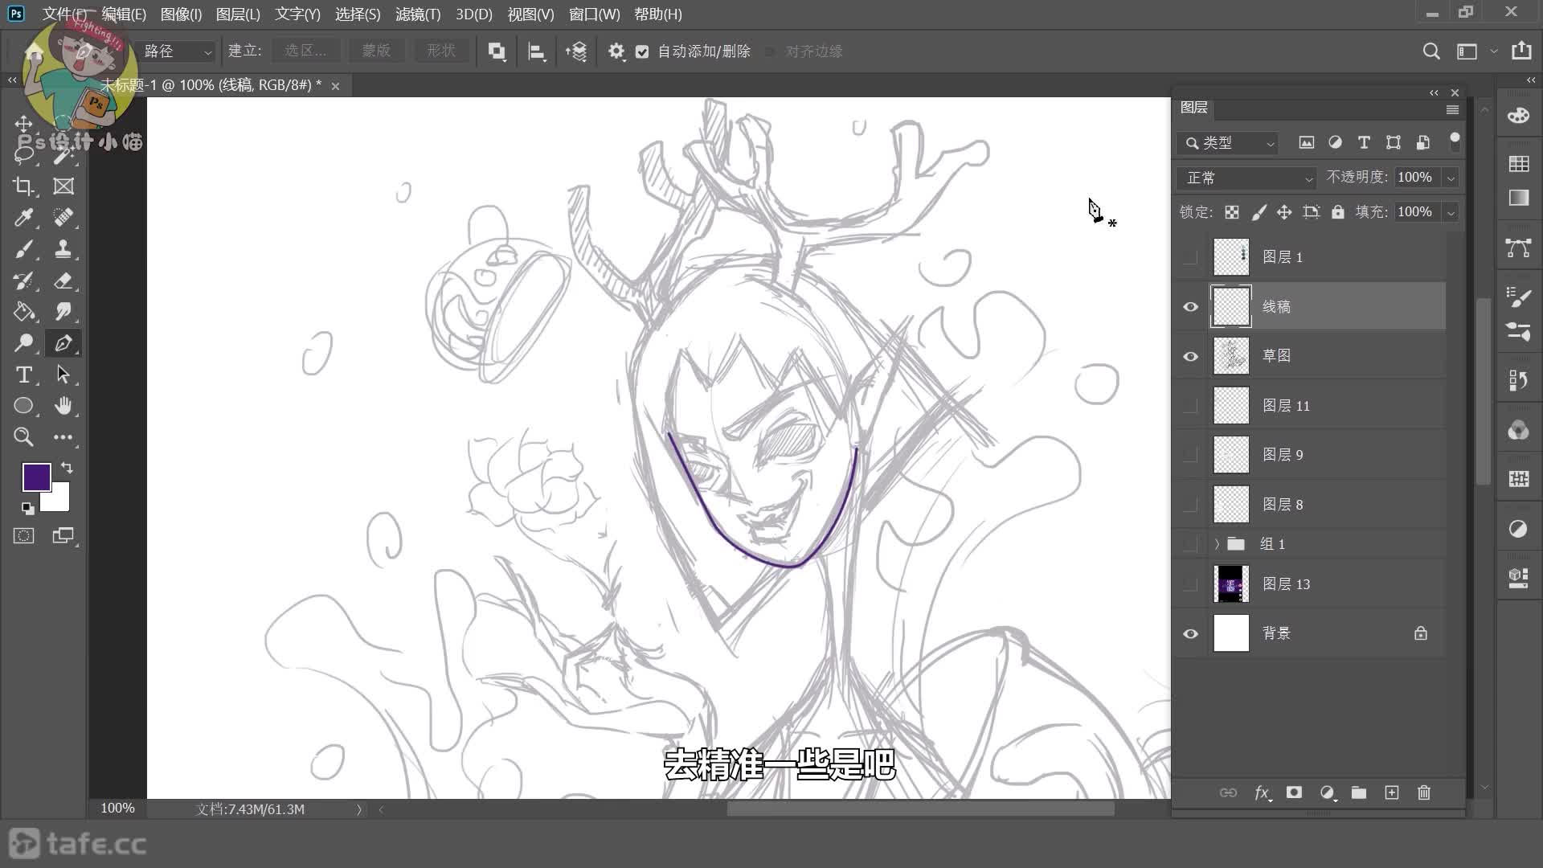Image resolution: width=1543 pixels, height=868 pixels.
Task: Click the 选区 make selection button
Action: pos(305,51)
